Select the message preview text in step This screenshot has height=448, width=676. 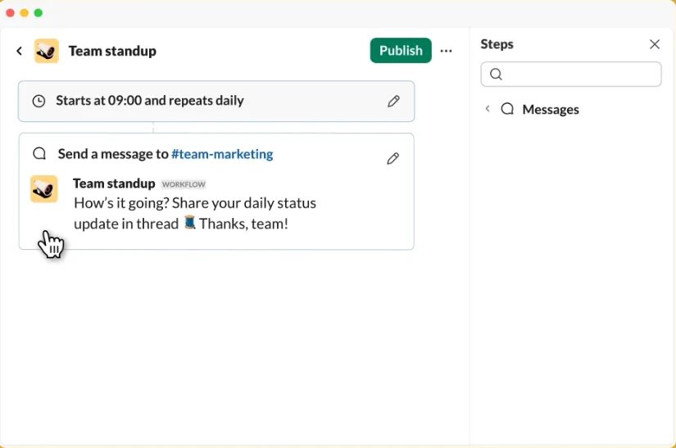coord(195,213)
